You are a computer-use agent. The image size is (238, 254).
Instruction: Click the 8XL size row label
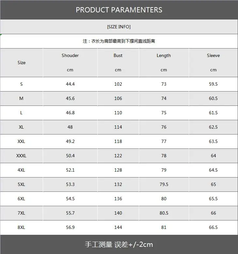click(x=22, y=227)
